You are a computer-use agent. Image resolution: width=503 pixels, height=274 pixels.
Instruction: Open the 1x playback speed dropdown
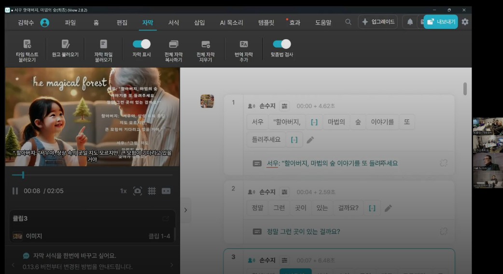tap(124, 191)
